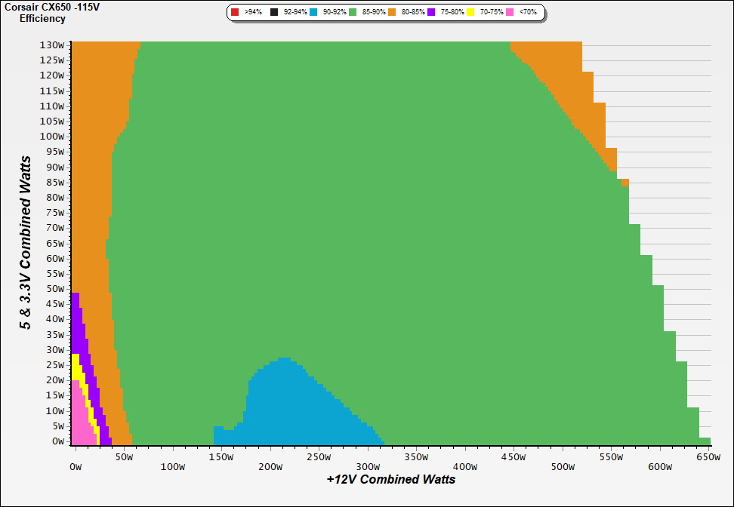Screen dimensions: 734x507
Task: Click the red >94% legend swatch
Action: (235, 13)
